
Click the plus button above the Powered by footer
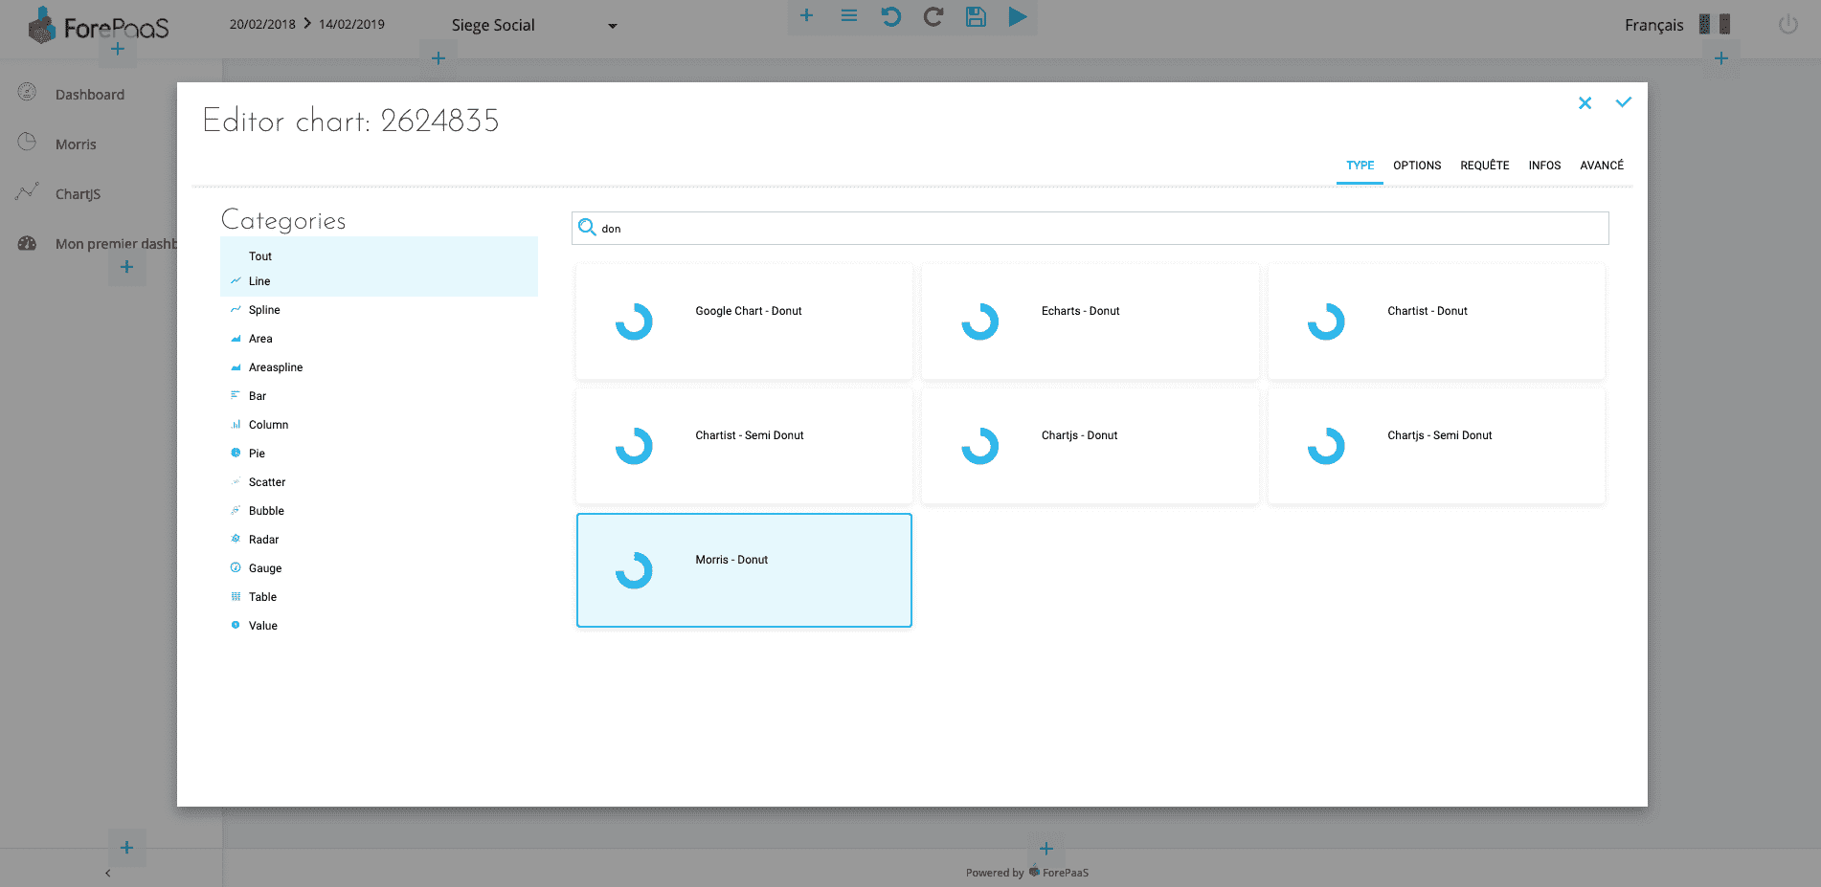point(1046,849)
